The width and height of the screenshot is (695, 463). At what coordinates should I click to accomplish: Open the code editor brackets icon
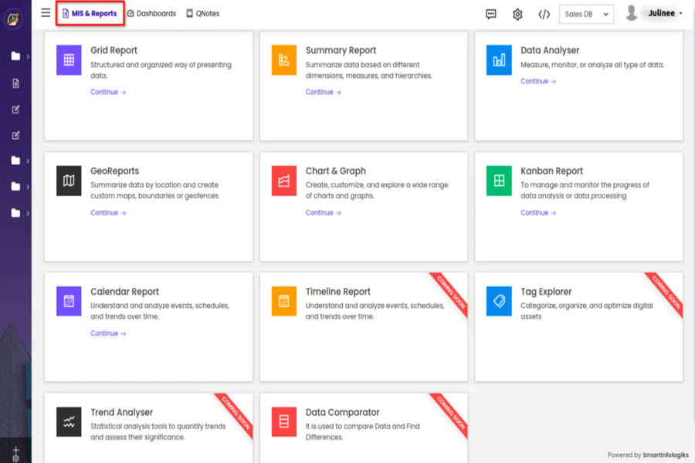(x=544, y=14)
